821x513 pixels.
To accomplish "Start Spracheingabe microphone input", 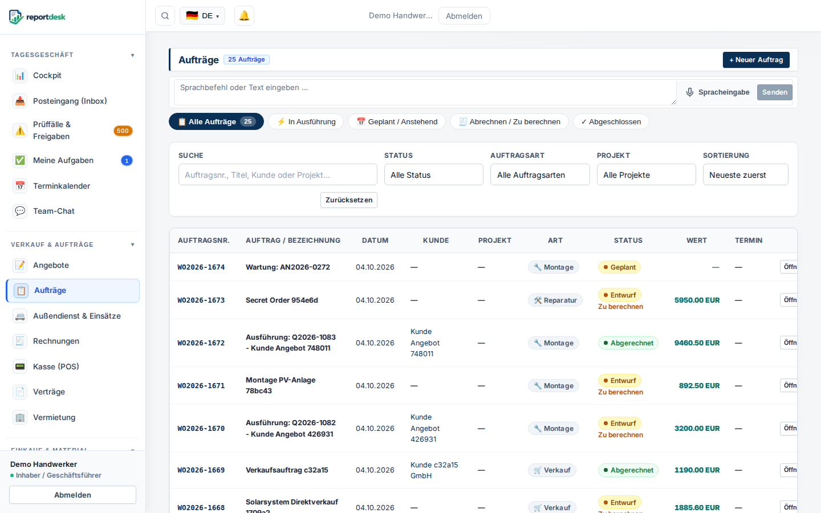I will pyautogui.click(x=717, y=92).
